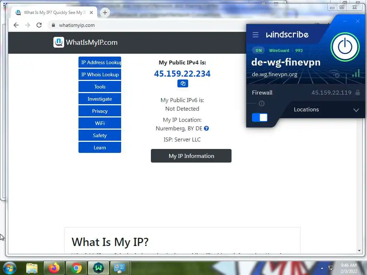The width and height of the screenshot is (367, 275).
Task: Click the de-wg-finevpn connection name
Action: click(x=286, y=62)
